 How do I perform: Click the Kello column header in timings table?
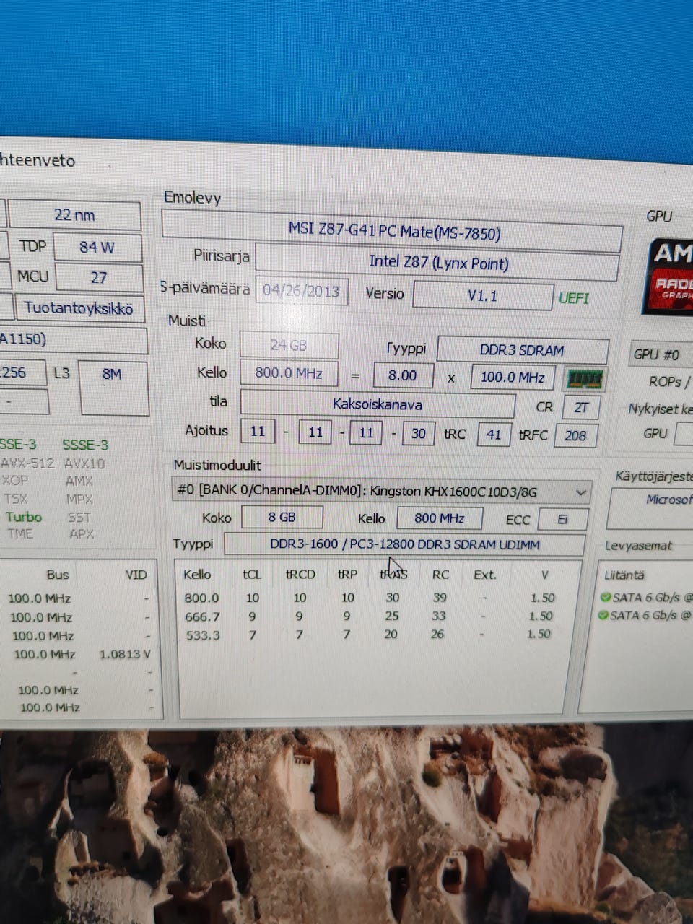pos(197,575)
